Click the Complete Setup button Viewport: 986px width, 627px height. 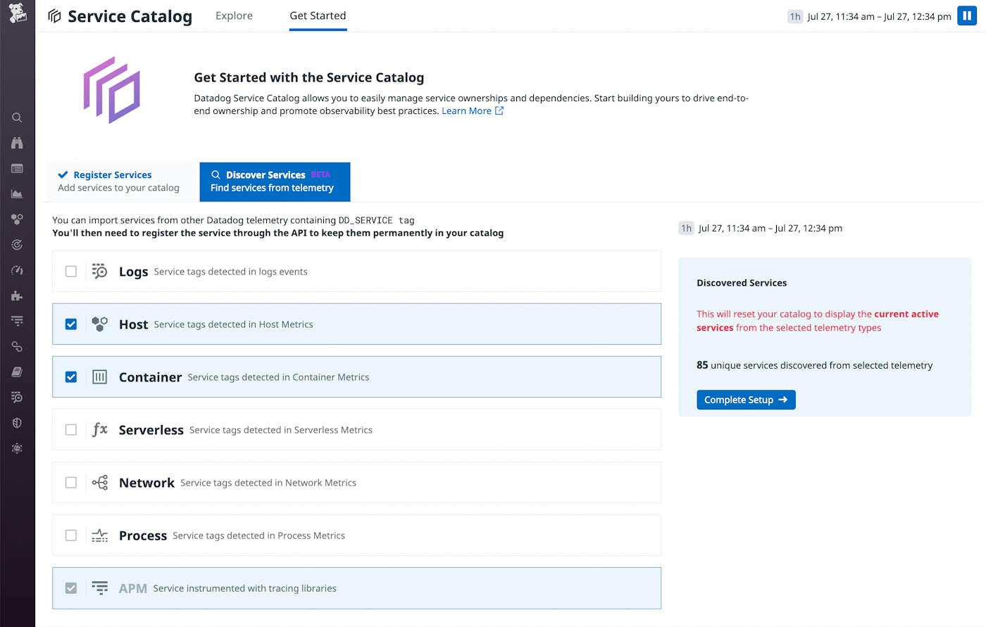pyautogui.click(x=746, y=400)
